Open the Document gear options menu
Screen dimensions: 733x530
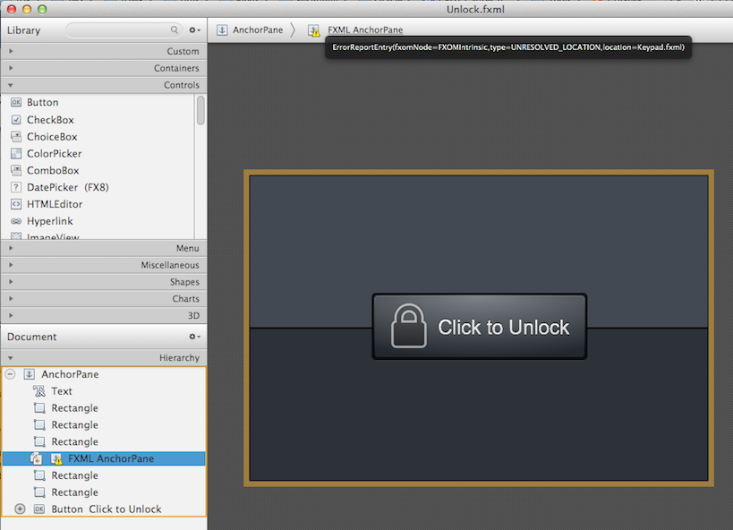click(x=194, y=338)
